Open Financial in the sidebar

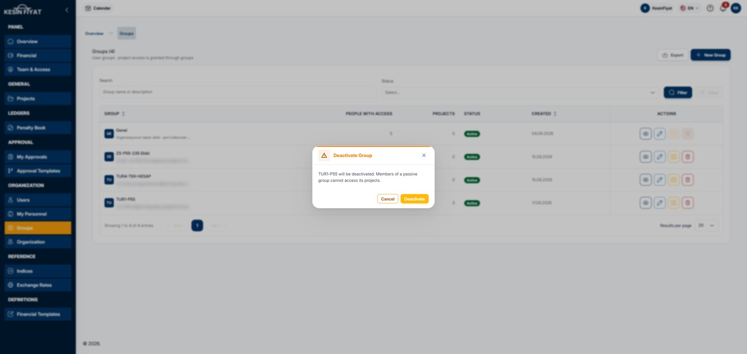pyautogui.click(x=38, y=55)
